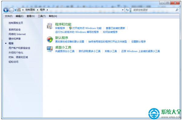Click the refresh button beside address bar
The height and width of the screenshot is (120, 182).
pyautogui.click(x=127, y=10)
